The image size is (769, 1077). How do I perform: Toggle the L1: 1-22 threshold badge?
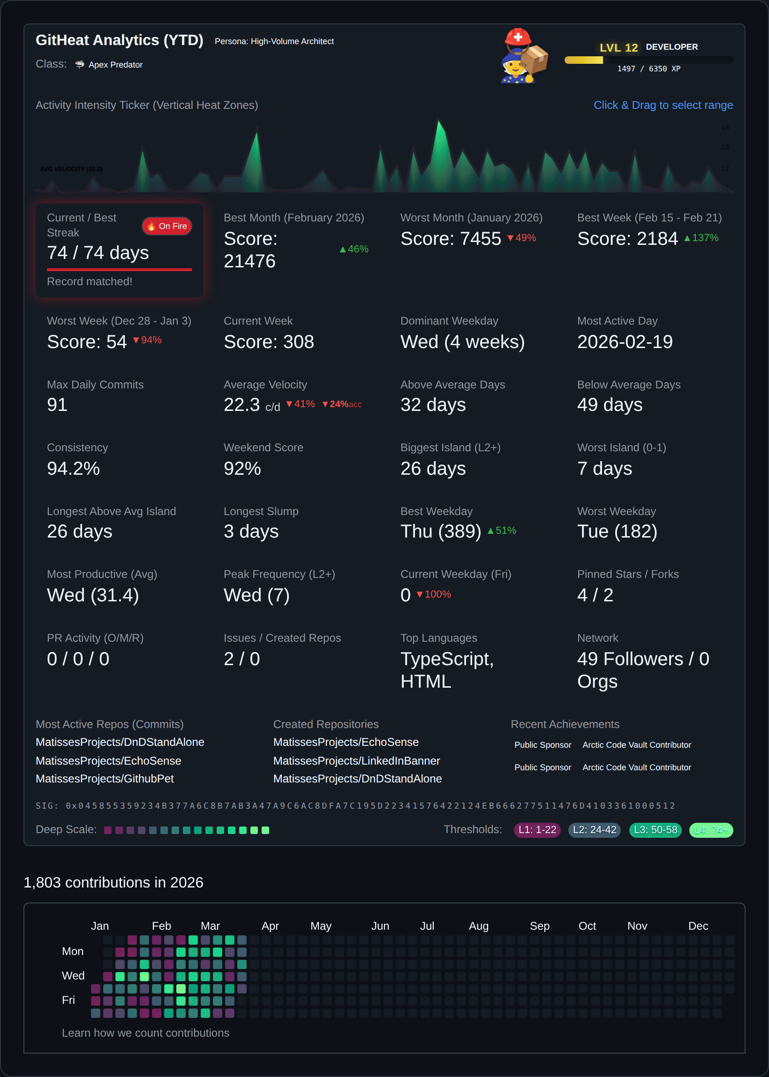coord(537,830)
